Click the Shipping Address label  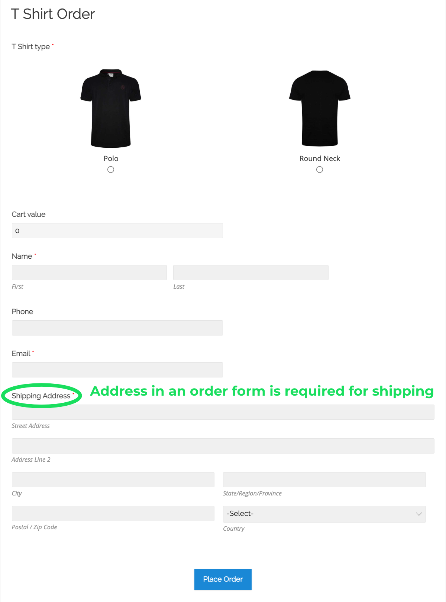click(x=41, y=396)
